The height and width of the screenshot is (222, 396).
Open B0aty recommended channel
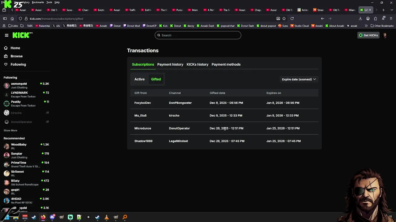pos(26,182)
